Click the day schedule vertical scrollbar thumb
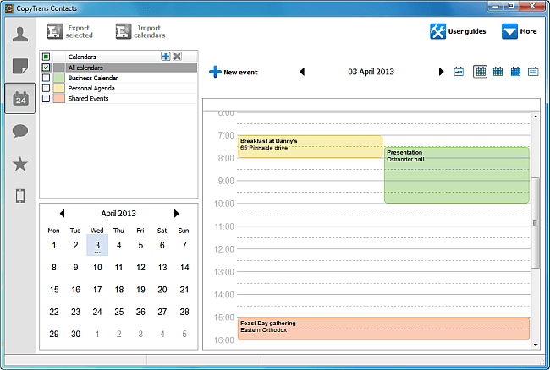The width and height of the screenshot is (550, 370). click(535, 223)
